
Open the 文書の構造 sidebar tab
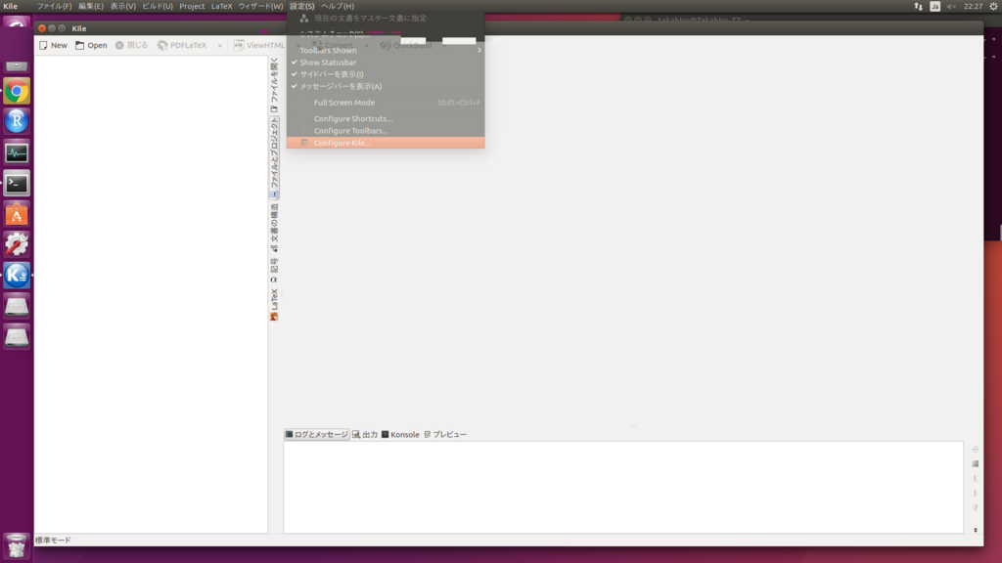tap(274, 228)
